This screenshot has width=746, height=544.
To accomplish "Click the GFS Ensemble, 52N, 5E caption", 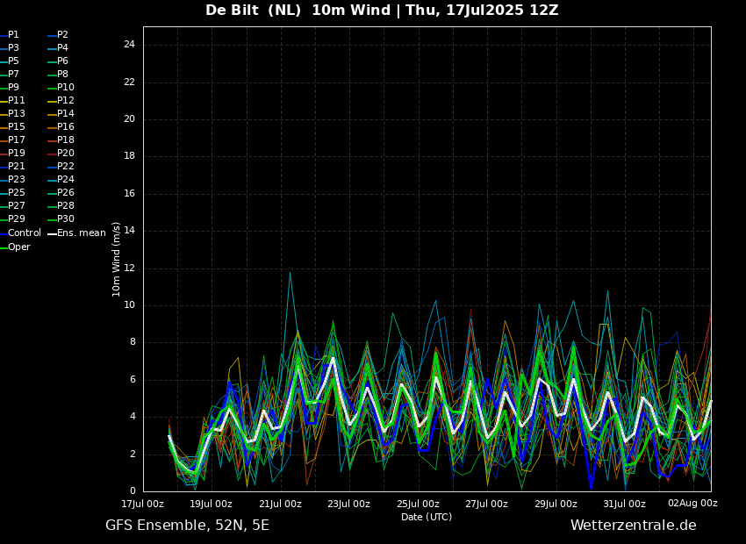I will (187, 526).
